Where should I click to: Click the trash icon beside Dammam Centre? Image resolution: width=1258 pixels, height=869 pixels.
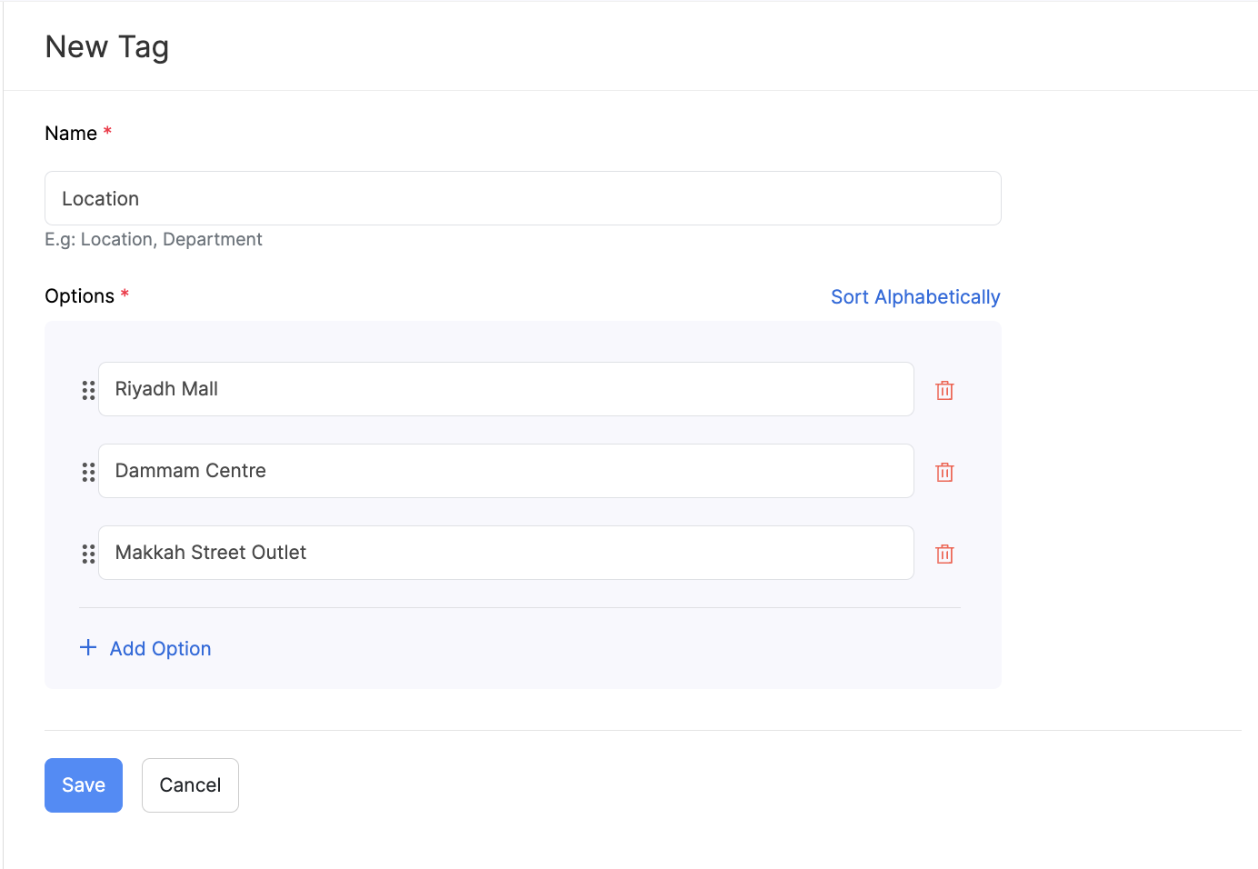944,471
